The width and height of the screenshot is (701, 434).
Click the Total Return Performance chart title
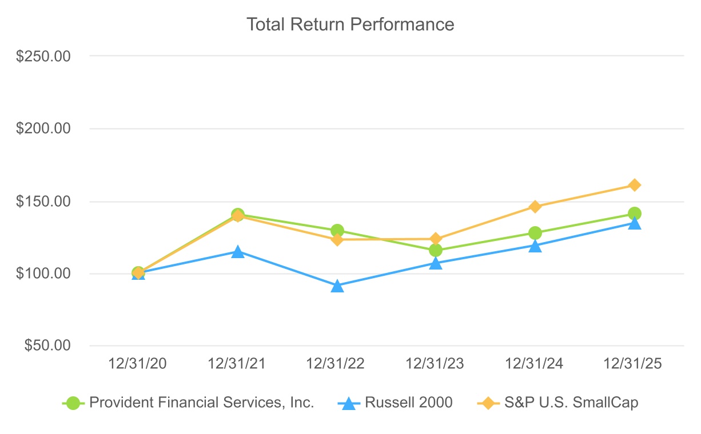point(350,25)
